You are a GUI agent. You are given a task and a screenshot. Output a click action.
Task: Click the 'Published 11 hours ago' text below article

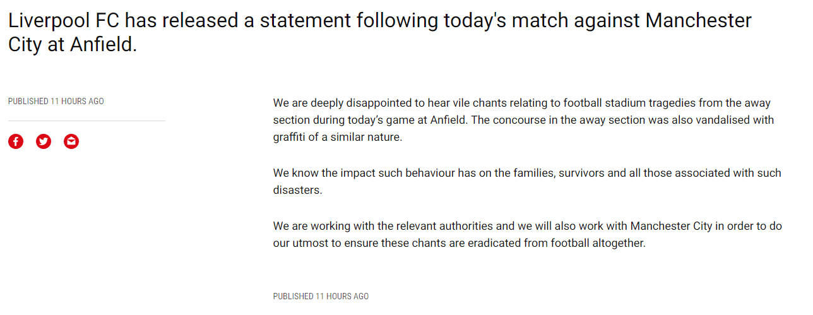[321, 296]
